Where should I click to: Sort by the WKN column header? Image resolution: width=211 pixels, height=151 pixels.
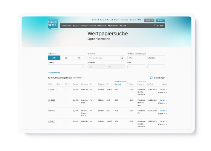[50, 84]
